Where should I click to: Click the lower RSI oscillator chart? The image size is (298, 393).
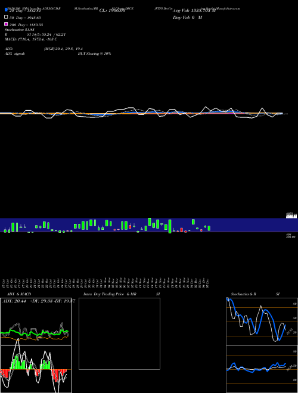[x=262, y=369]
